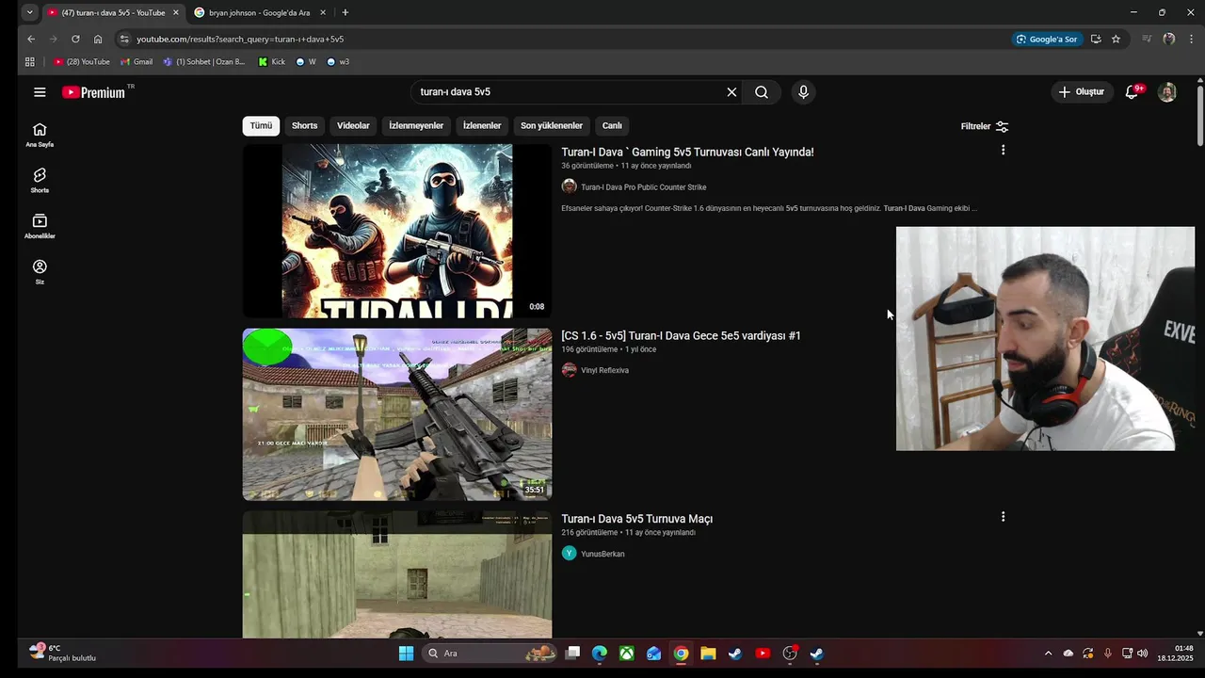
Task: Select the Son yüklenenler filter chip
Action: pyautogui.click(x=552, y=126)
